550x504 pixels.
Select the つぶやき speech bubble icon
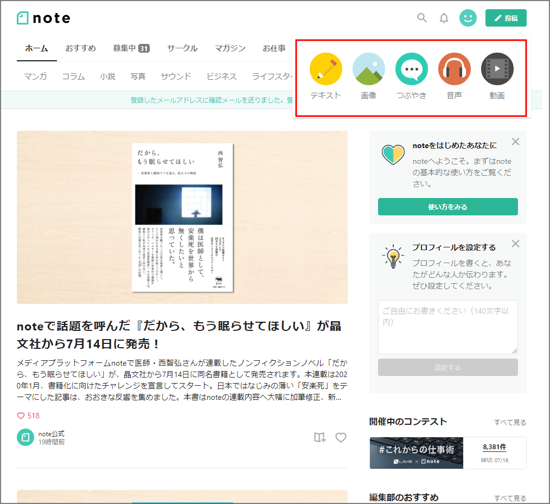click(x=412, y=69)
